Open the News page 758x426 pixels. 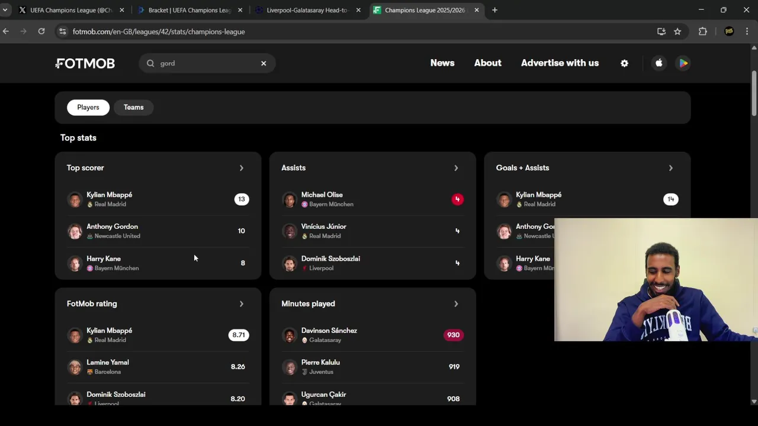coord(442,63)
